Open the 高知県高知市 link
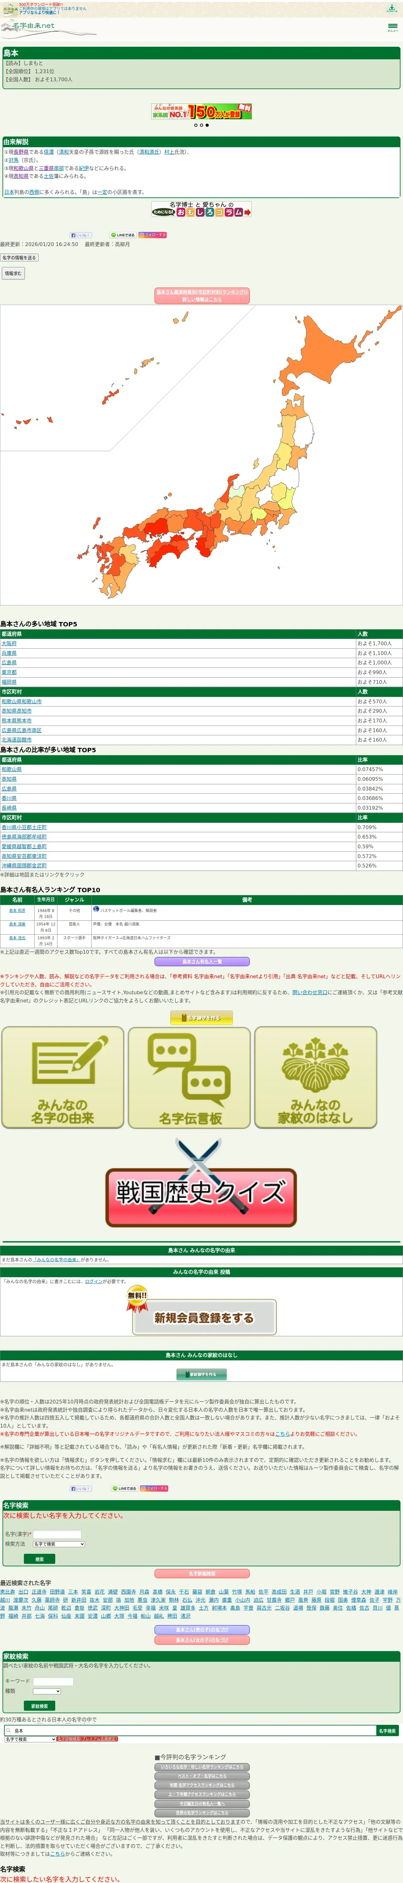The height and width of the screenshot is (1883, 403). (x=17, y=711)
